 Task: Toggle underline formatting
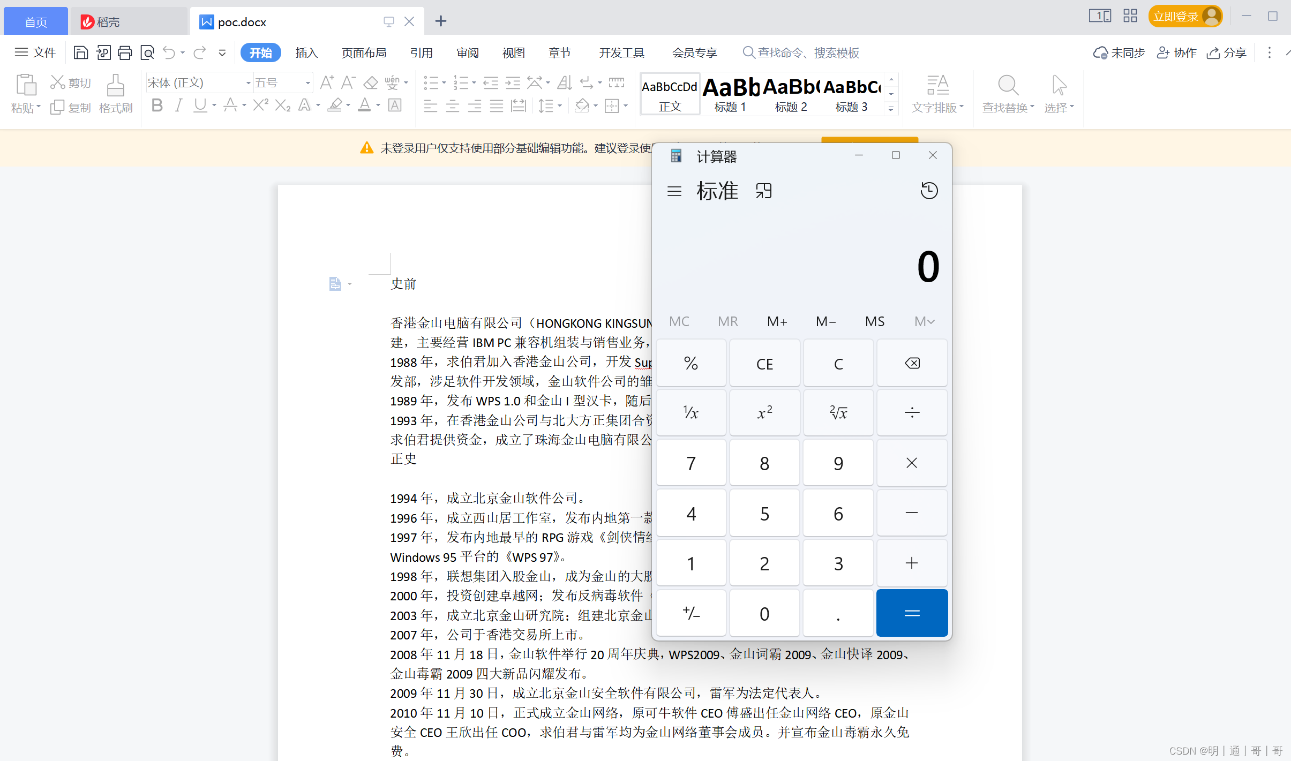[200, 105]
